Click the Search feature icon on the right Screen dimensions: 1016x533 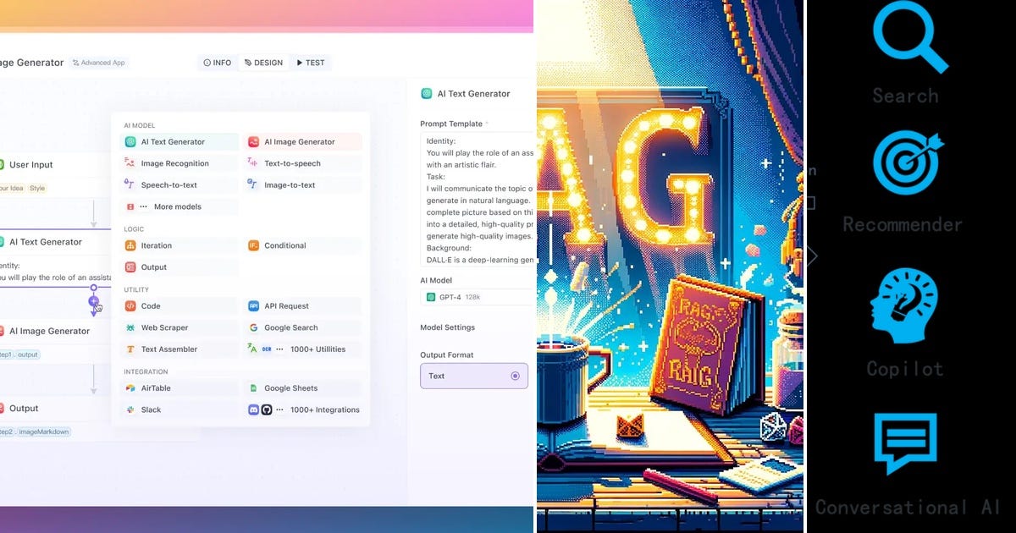907,36
